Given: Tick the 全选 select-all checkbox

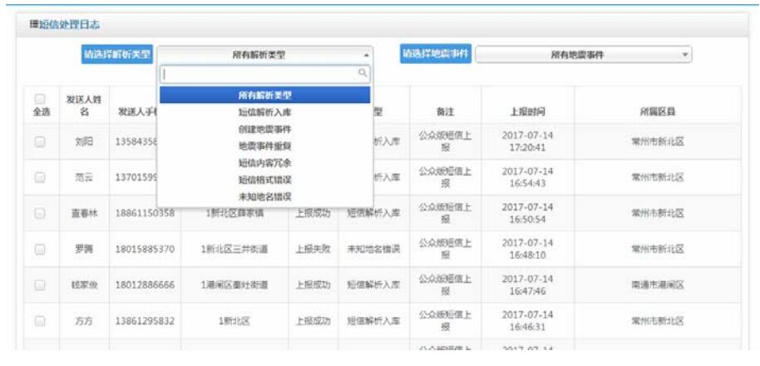Looking at the screenshot, I should click(x=41, y=98).
